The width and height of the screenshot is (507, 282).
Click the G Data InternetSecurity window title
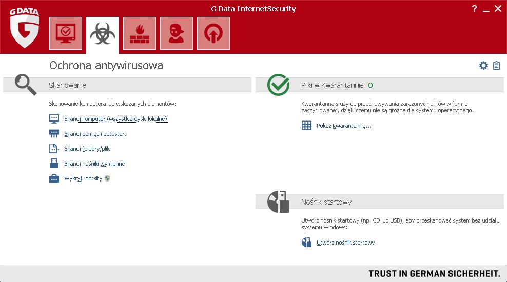point(254,9)
